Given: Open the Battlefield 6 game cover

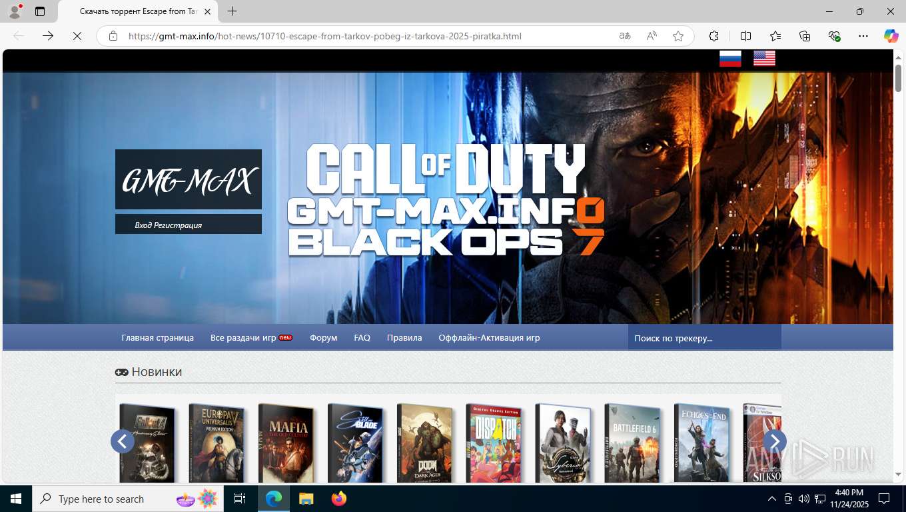Looking at the screenshot, I should [632, 443].
